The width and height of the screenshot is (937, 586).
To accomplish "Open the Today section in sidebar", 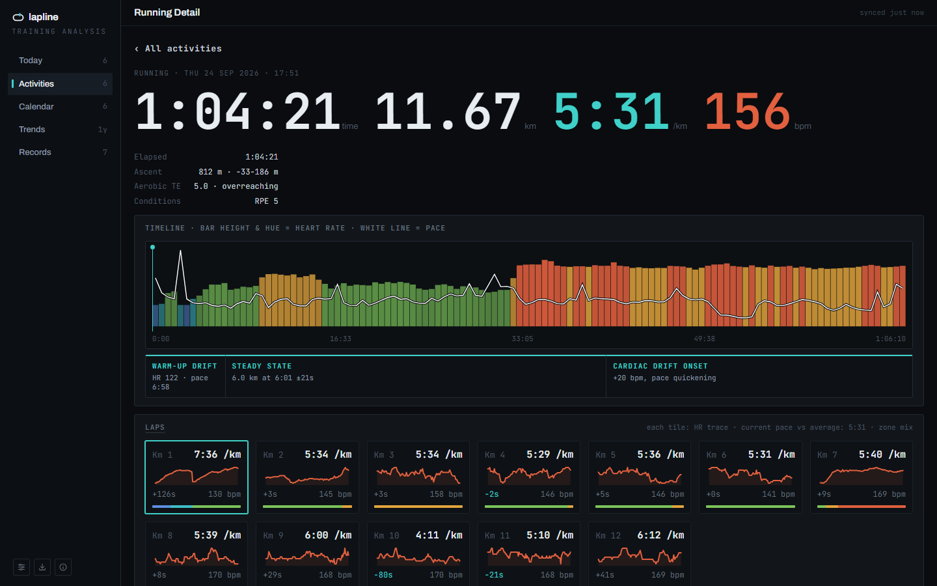I will 60,61.
